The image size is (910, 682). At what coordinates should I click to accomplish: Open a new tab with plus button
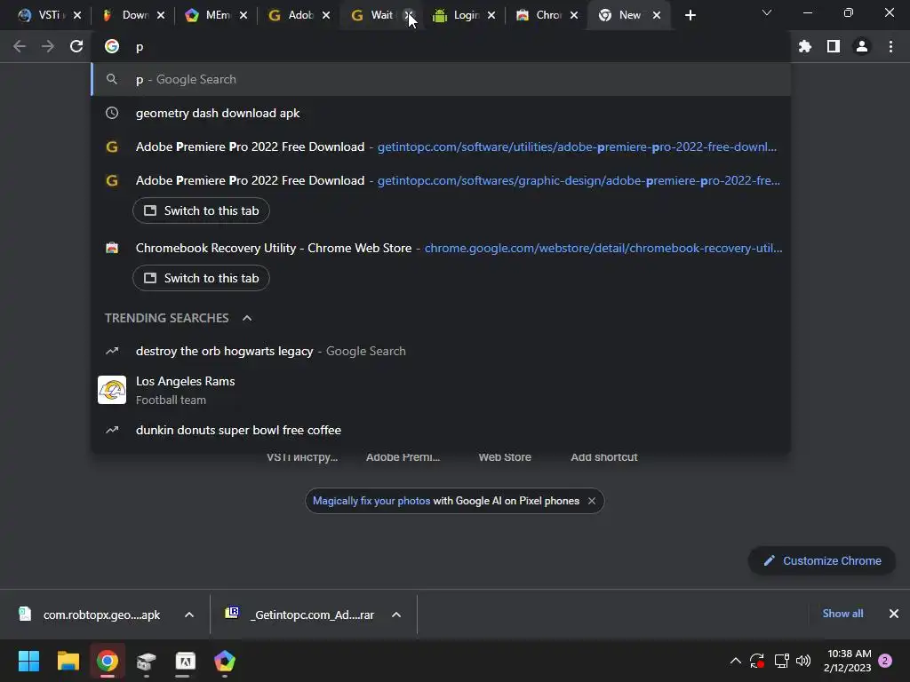point(690,16)
